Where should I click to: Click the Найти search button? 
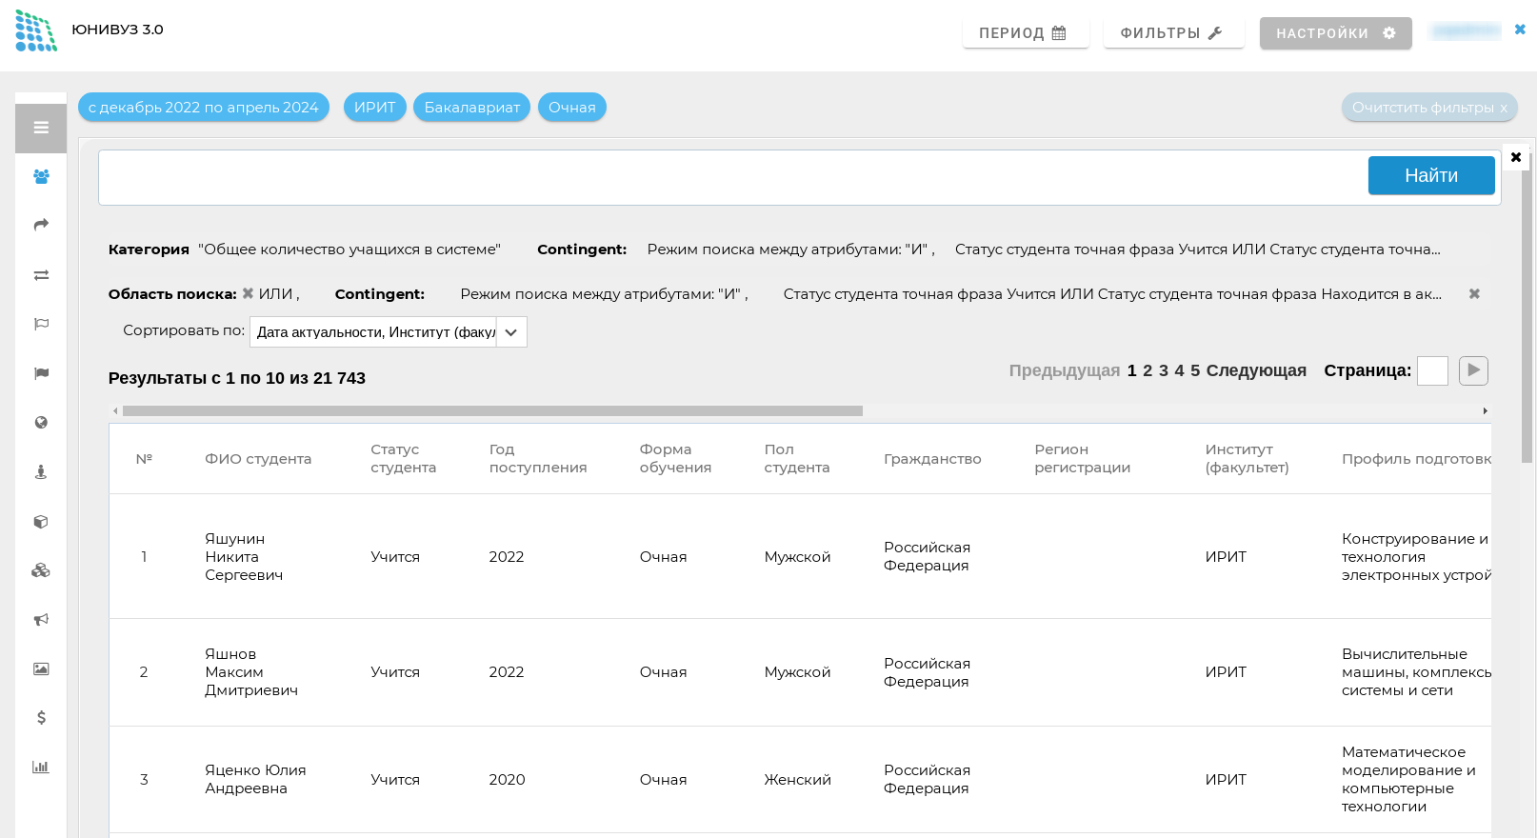[x=1431, y=175]
